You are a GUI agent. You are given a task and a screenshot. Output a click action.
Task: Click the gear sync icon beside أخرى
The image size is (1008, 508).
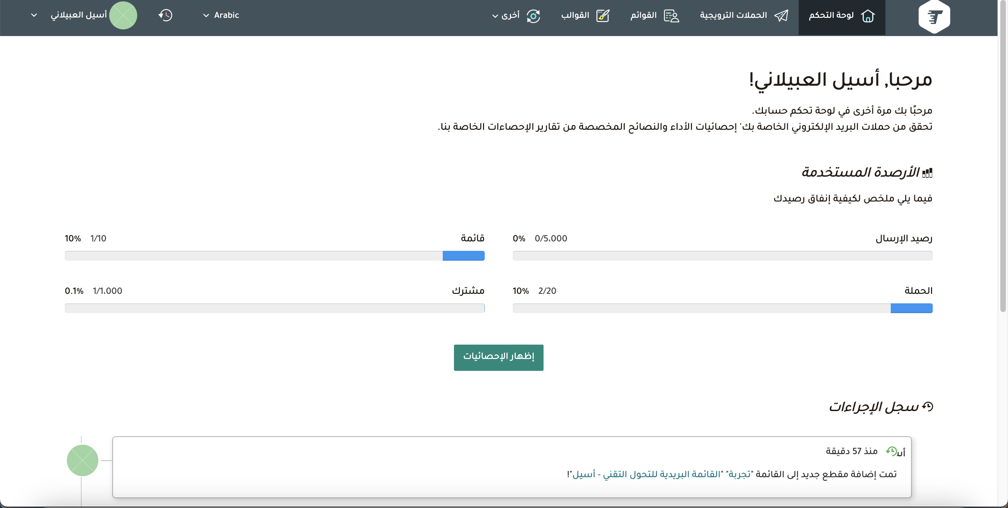(x=533, y=16)
